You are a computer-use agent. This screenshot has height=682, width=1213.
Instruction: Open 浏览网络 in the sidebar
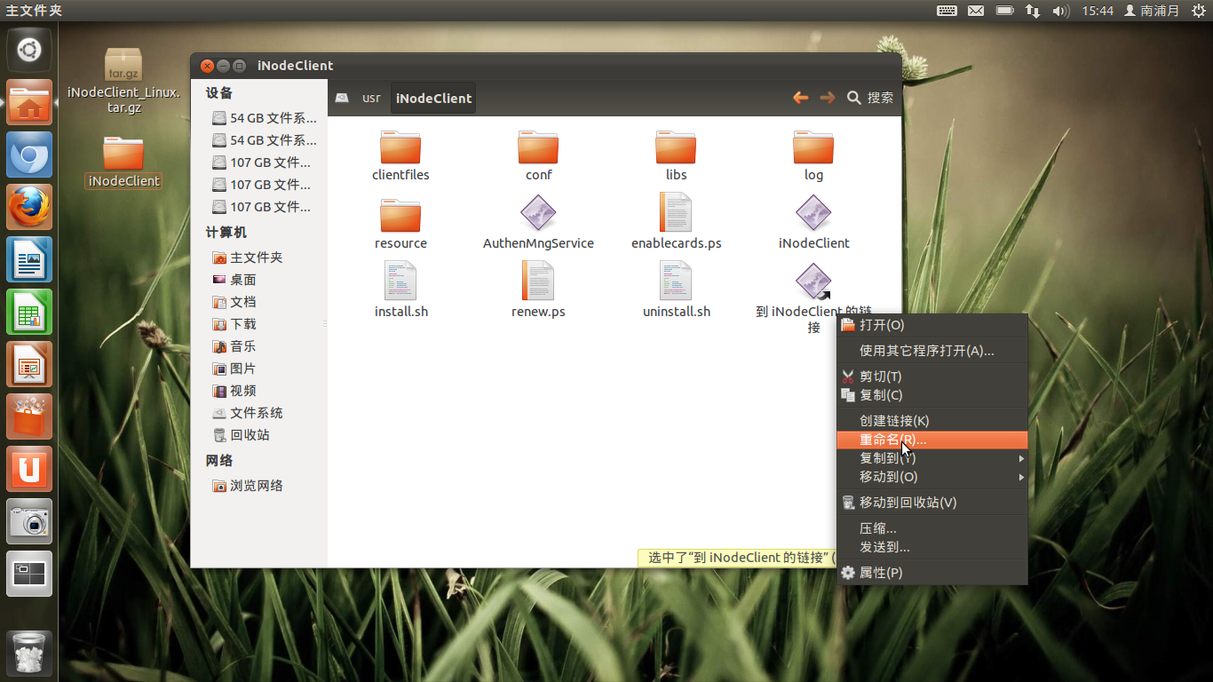(248, 486)
